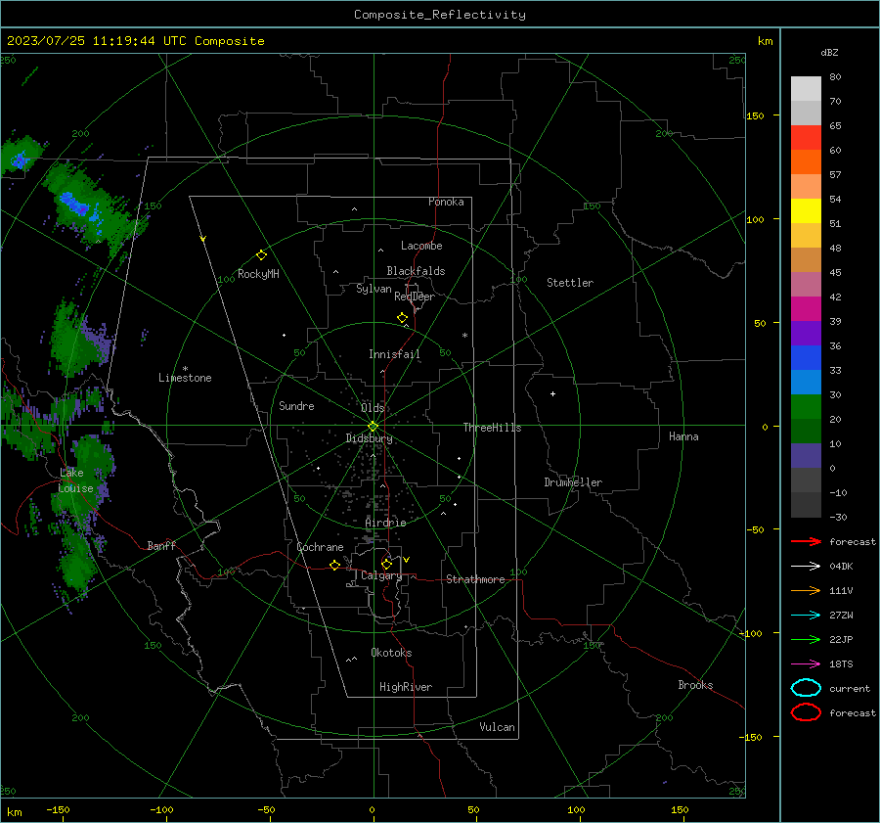Click the blue high-reflectivity storm cell northwest

[74, 203]
